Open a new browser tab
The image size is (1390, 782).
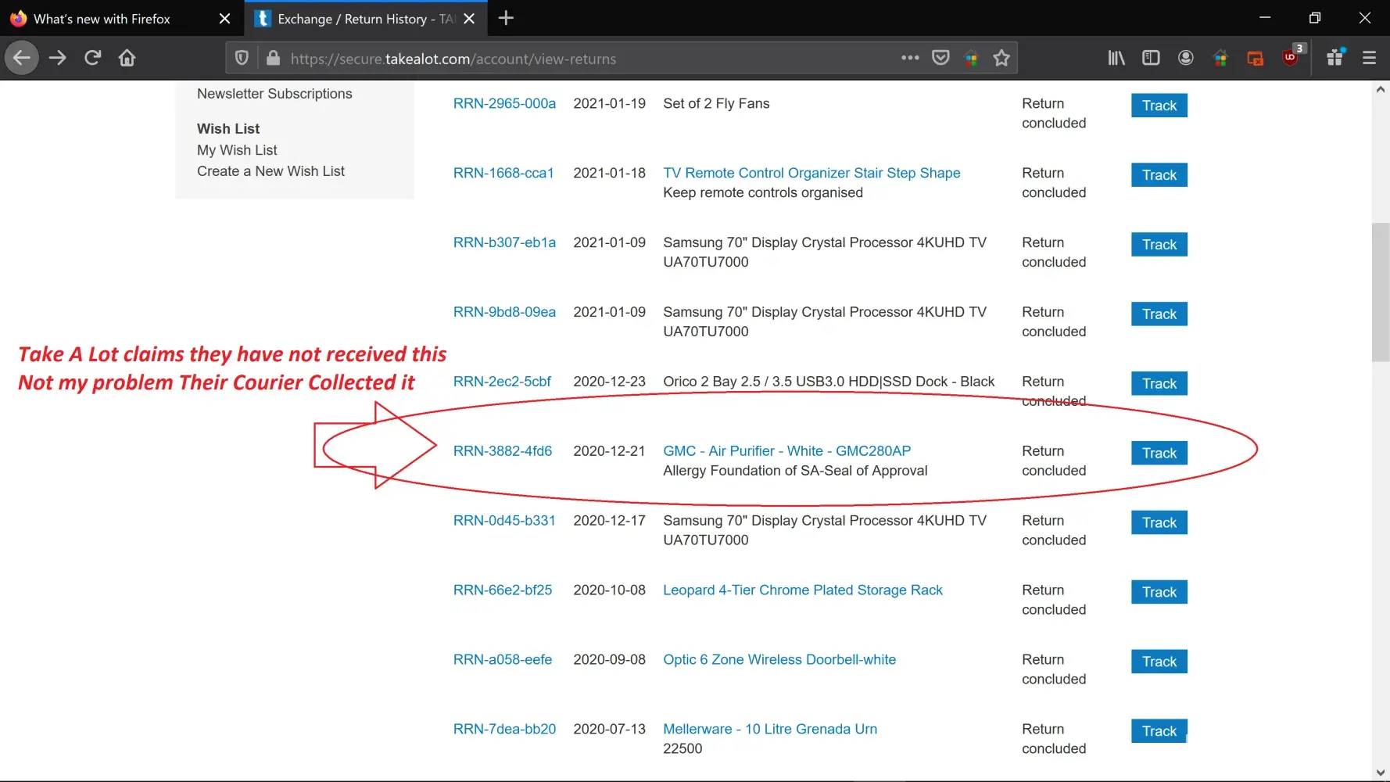[x=506, y=18]
